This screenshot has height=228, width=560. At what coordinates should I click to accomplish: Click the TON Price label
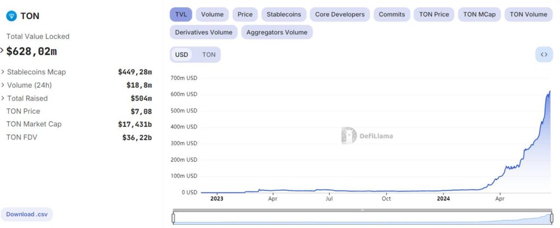point(23,112)
